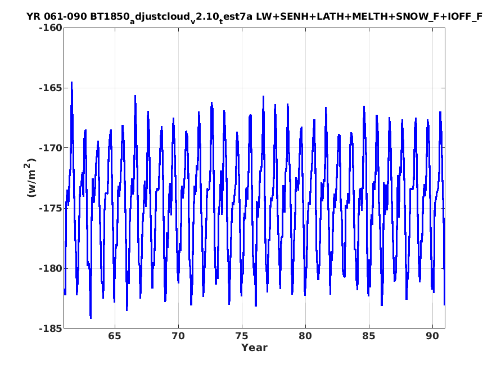Click the y-axis tick label -165
492x369 pixels.
51,88
